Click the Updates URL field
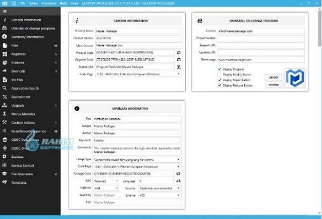 tap(261, 53)
